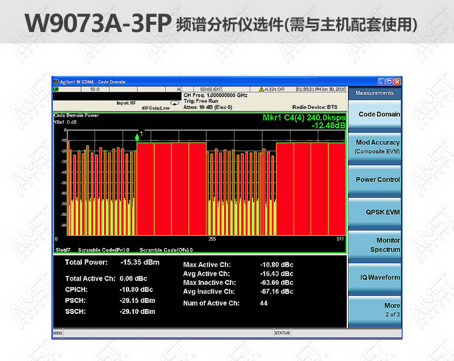Click the Input: RF label
This screenshot has height=361, width=454.
coord(126,103)
